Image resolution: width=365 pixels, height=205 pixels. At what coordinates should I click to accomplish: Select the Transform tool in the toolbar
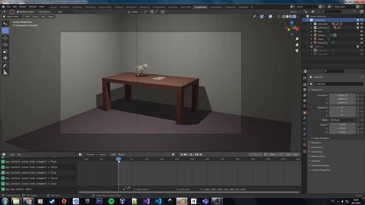click(5, 58)
